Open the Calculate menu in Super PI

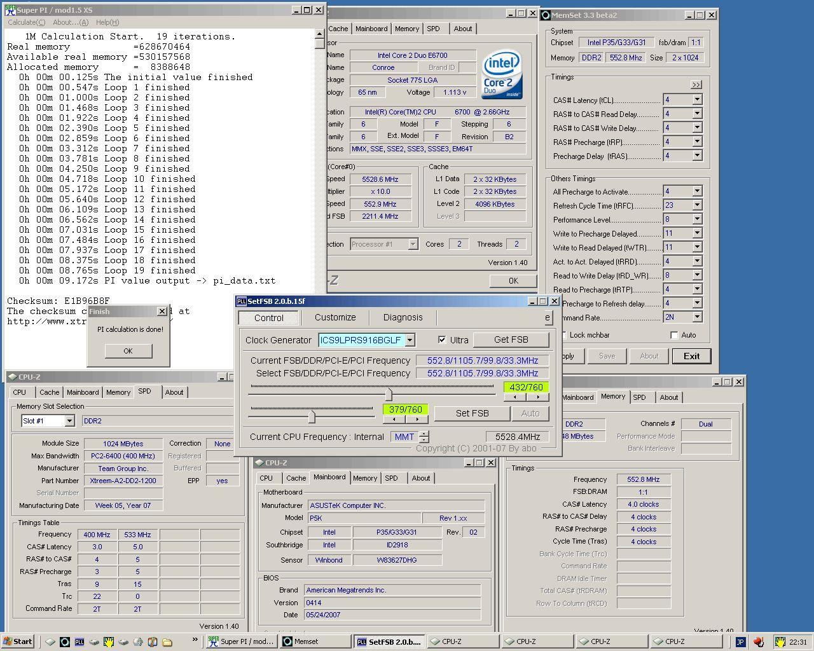27,22
